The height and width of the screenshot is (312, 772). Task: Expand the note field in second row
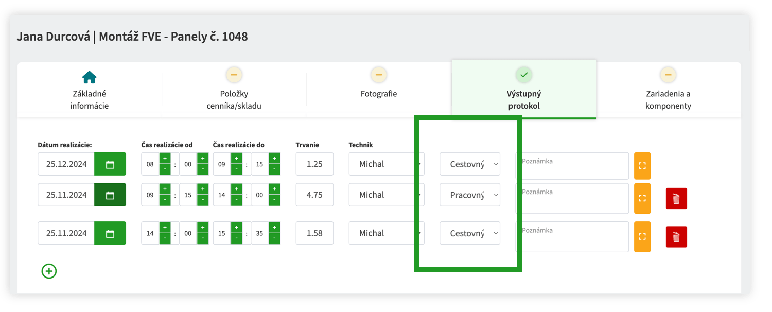tap(642, 198)
